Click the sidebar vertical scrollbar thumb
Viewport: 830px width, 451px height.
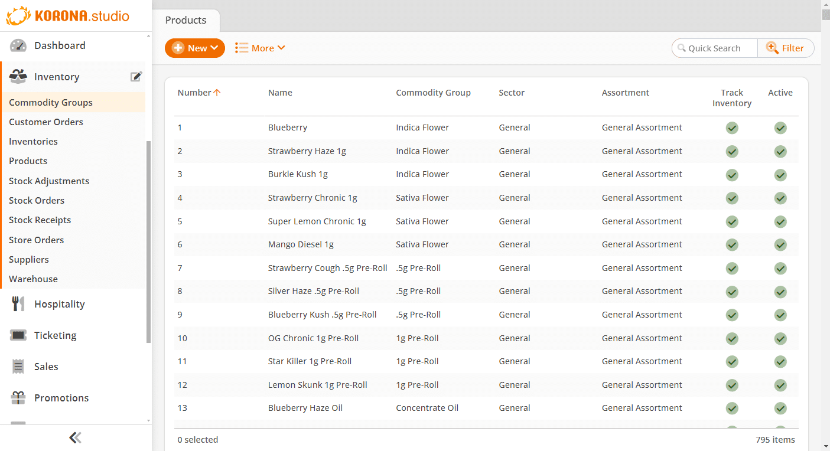coord(148,242)
